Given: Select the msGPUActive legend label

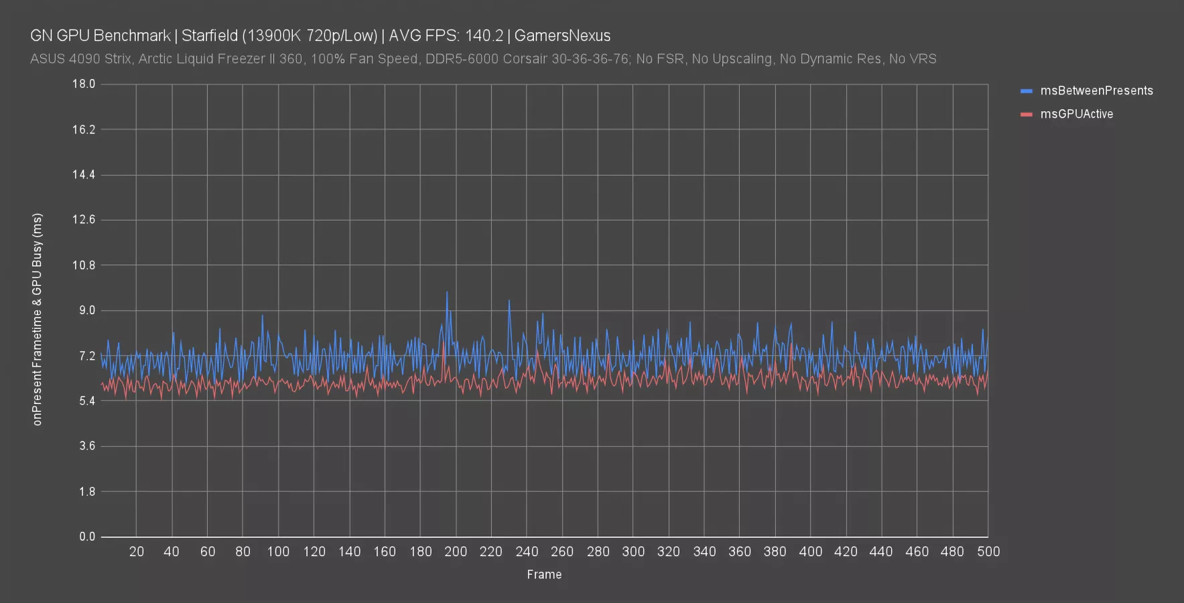Looking at the screenshot, I should tap(1076, 115).
